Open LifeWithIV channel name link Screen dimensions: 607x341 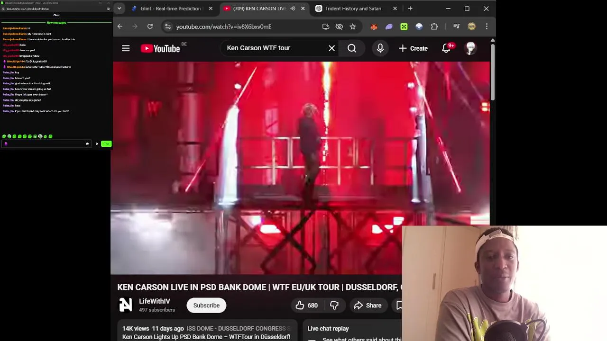[x=155, y=301]
